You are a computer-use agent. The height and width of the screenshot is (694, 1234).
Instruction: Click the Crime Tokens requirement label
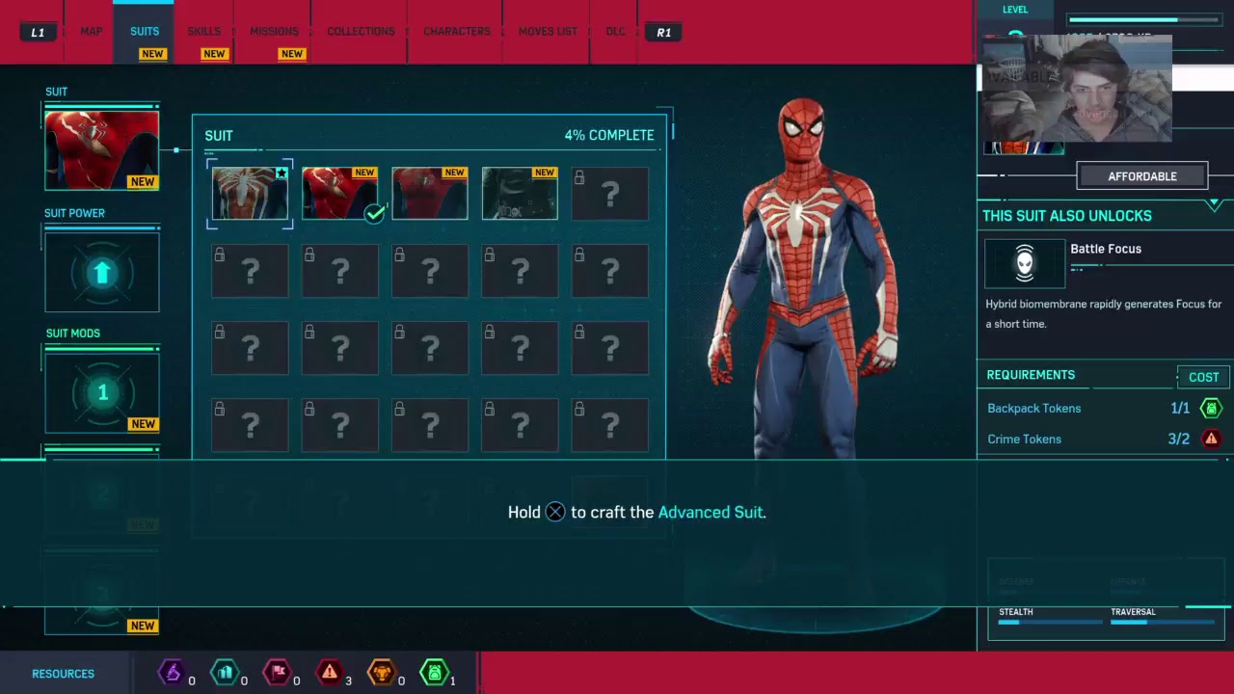click(1024, 439)
